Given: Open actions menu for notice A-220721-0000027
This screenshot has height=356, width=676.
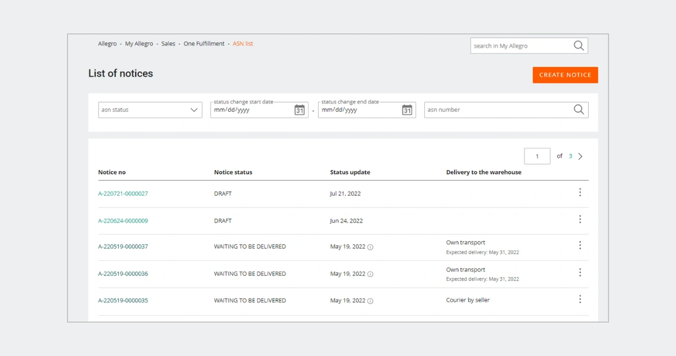Looking at the screenshot, I should pos(580,193).
